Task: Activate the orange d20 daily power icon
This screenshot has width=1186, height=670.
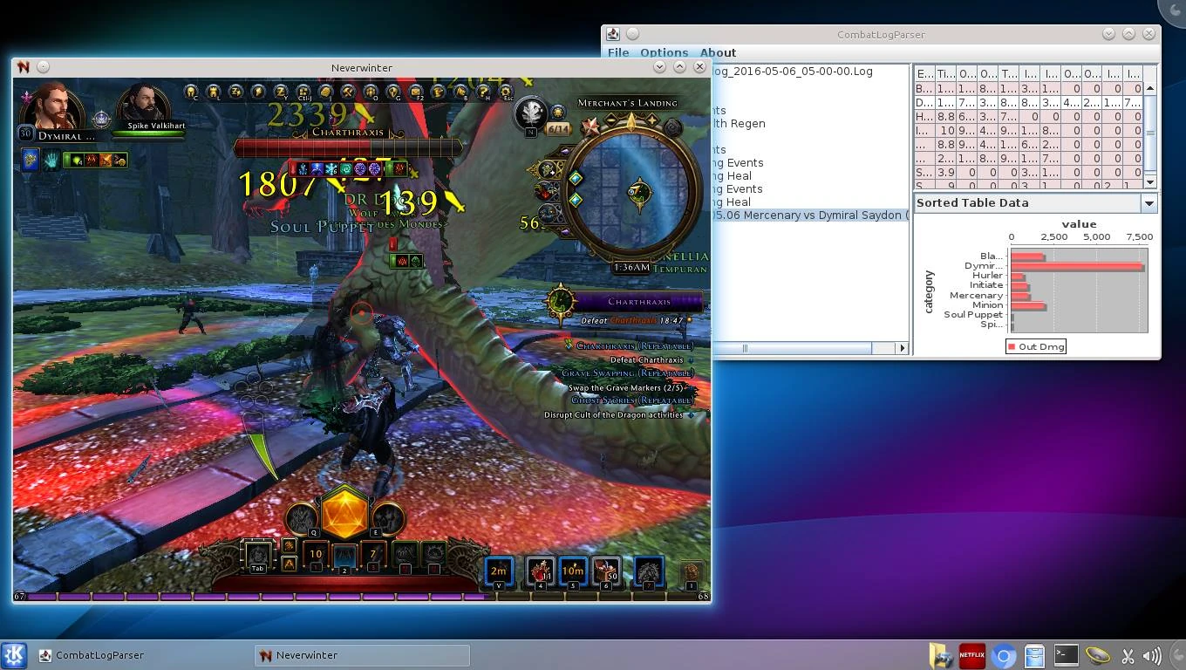Action: pos(345,513)
